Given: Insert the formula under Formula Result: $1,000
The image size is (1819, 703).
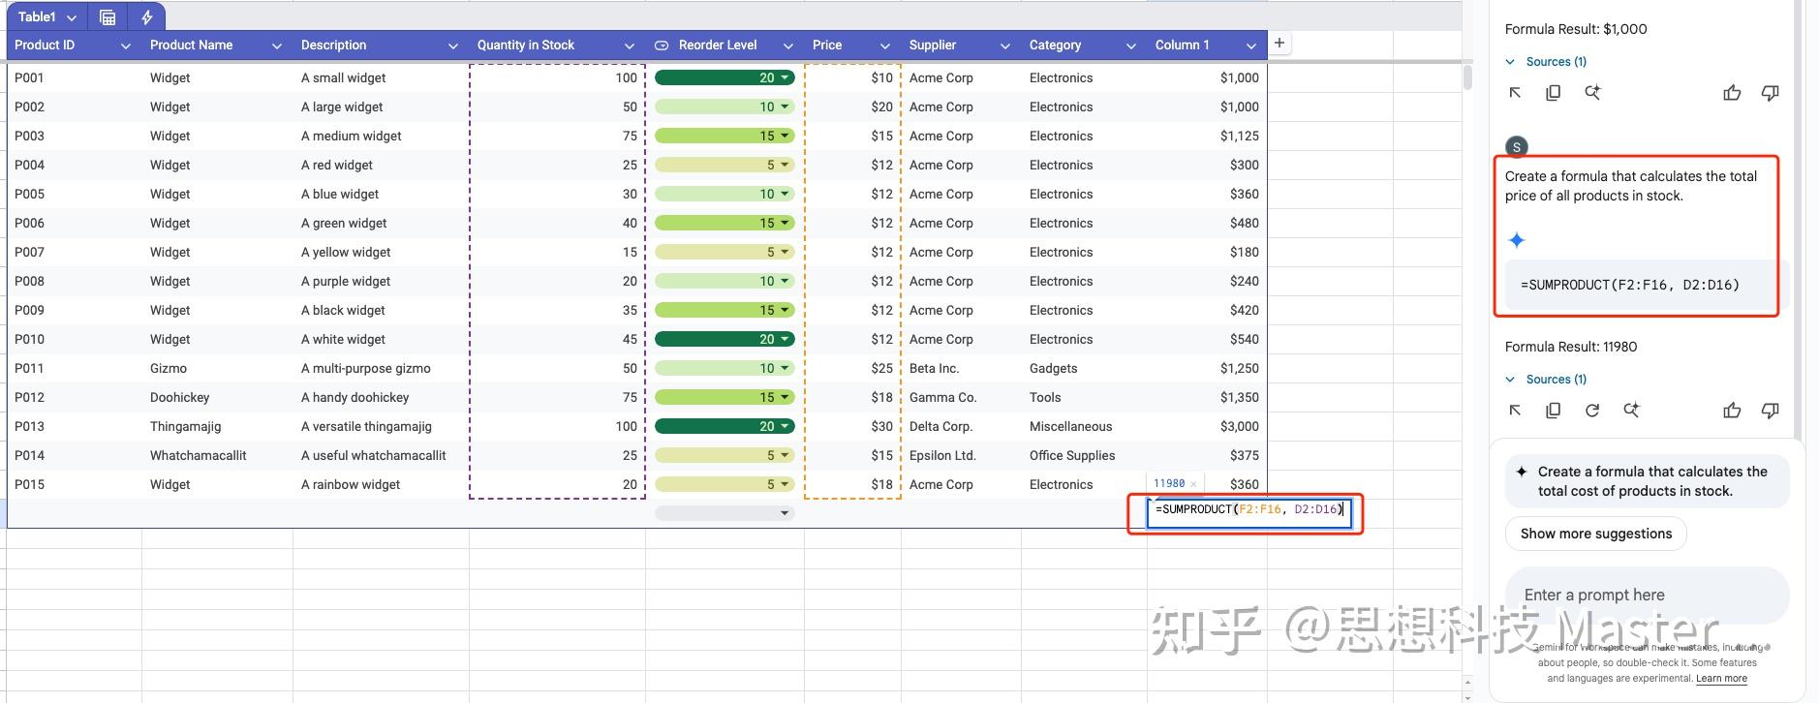Looking at the screenshot, I should tap(1515, 93).
